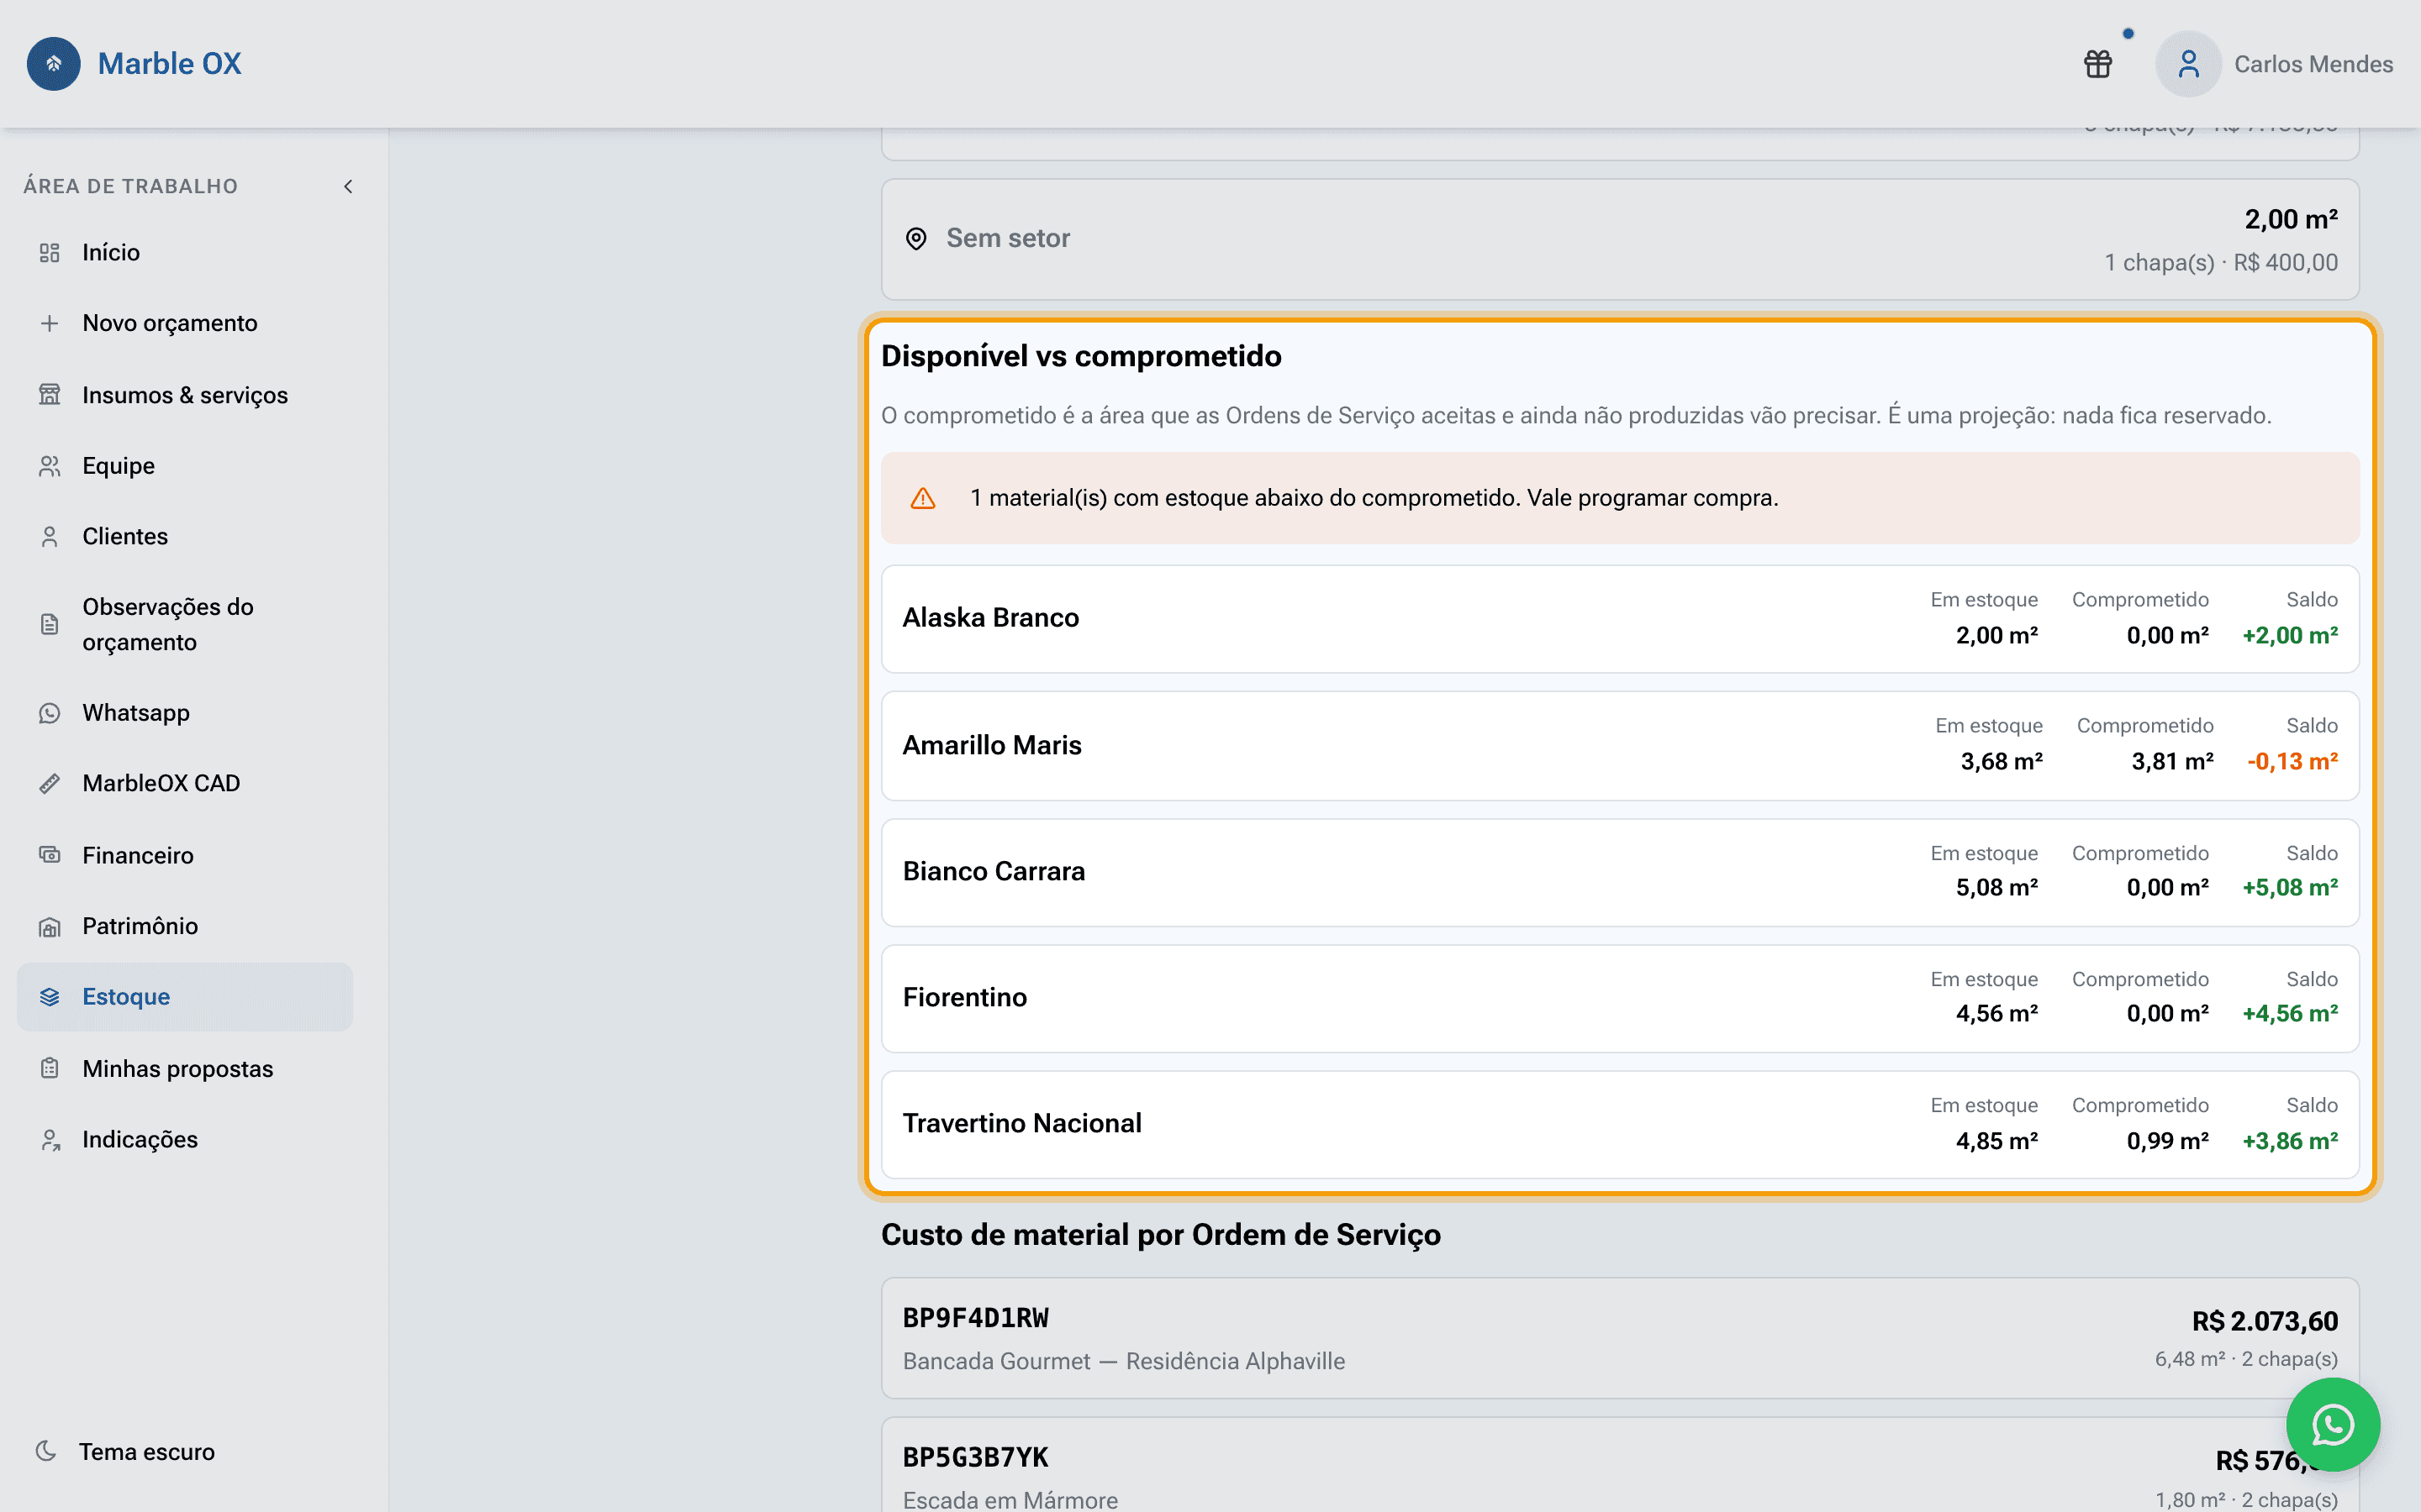The image size is (2421, 1512).
Task: Select the Alaska Branco material name
Action: (x=990, y=618)
